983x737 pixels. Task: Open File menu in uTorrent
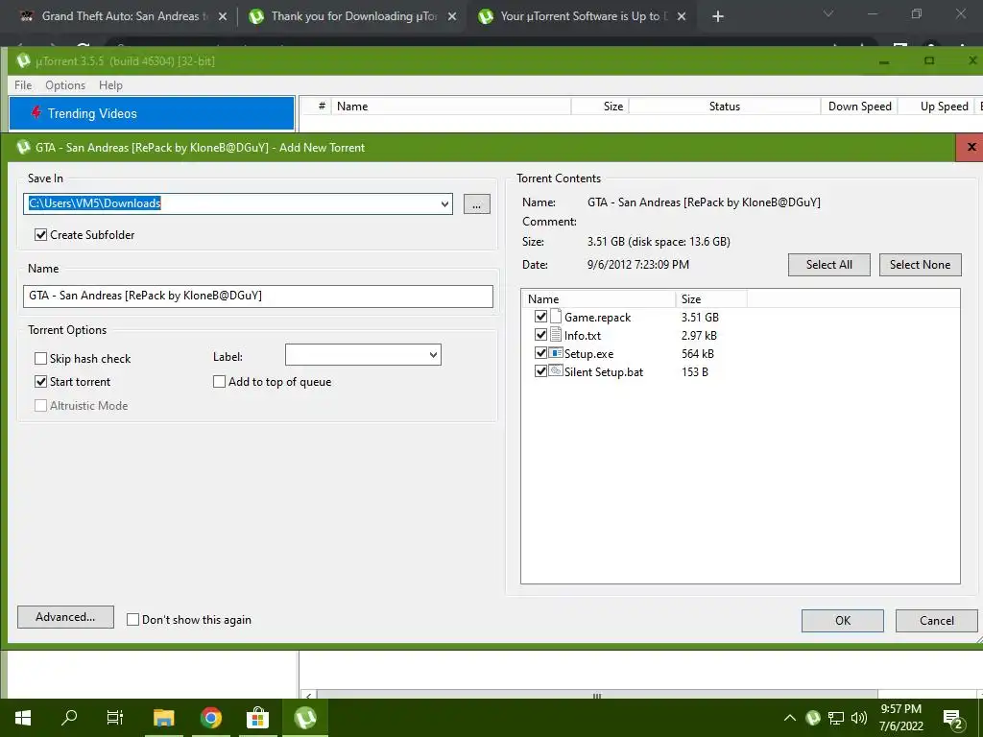(x=23, y=85)
